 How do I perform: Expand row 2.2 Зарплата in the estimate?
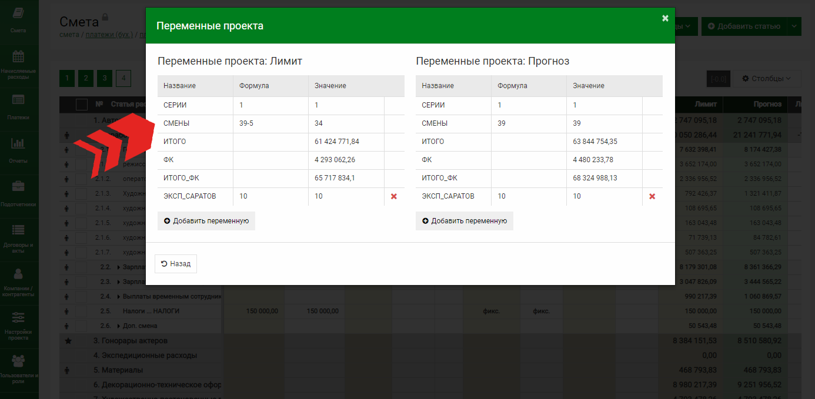coord(119,267)
